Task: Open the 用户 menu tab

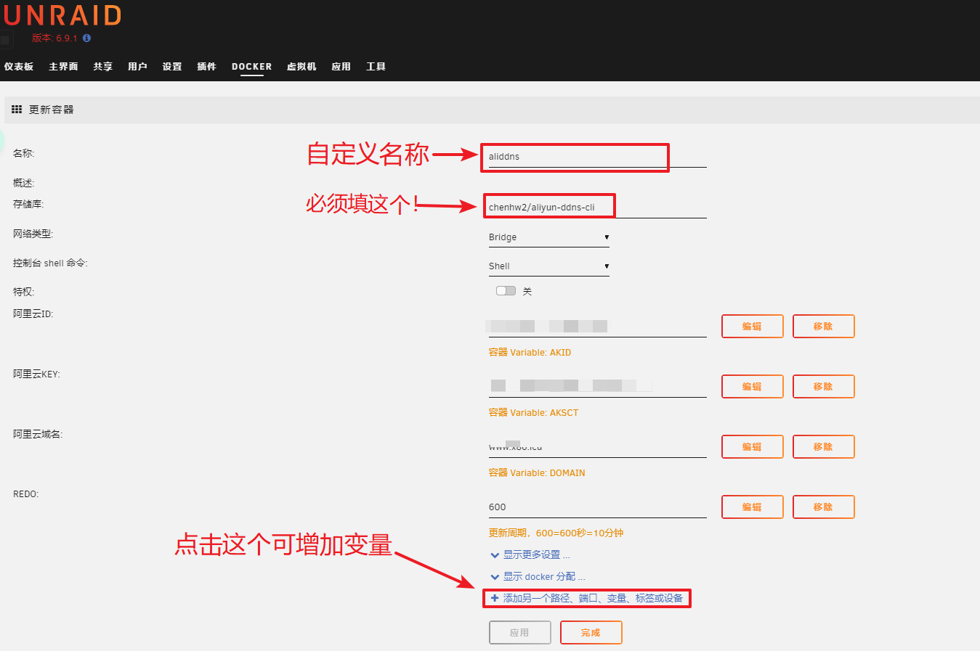Action: pyautogui.click(x=137, y=66)
